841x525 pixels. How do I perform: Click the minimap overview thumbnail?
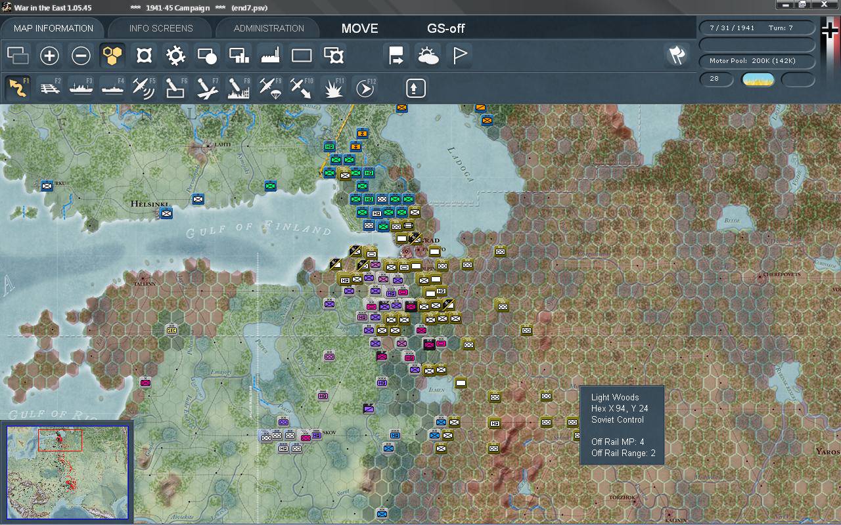tap(67, 472)
